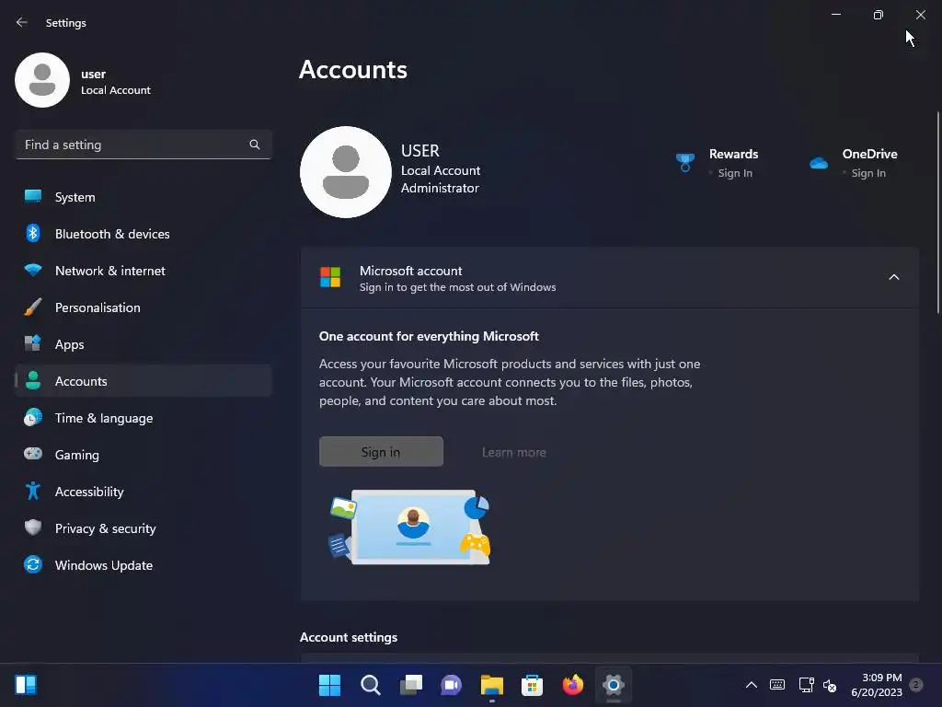942x707 pixels.
Task: Click the Accounts person icon
Action: click(33, 380)
